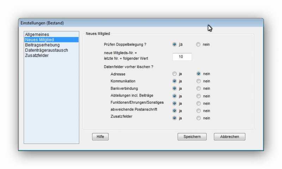282x169 pixels.
Task: Open the Beitragserhebung settings section
Action: point(42,45)
